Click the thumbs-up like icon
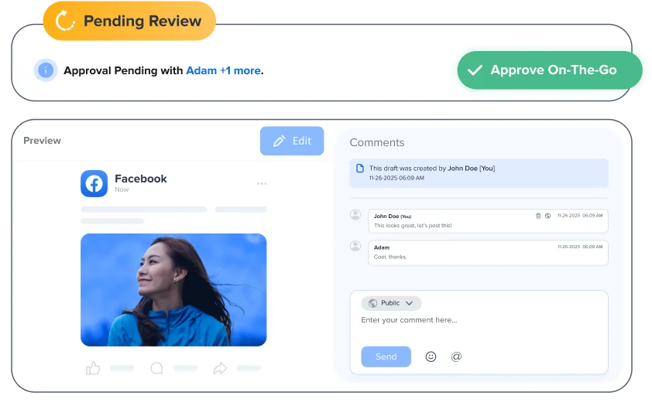Screen dimensions: 652x406 (93, 369)
